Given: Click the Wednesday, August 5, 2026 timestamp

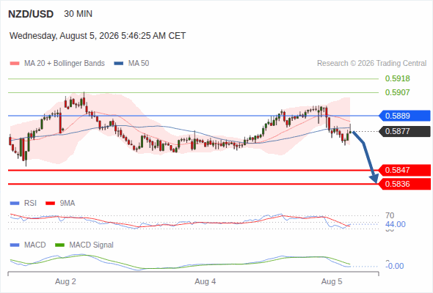Looking at the screenshot, I should click(98, 36).
